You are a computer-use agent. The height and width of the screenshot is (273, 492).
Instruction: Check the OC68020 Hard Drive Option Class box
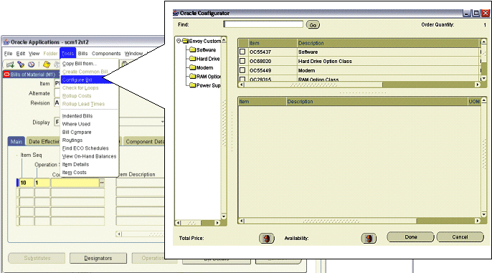[242, 61]
